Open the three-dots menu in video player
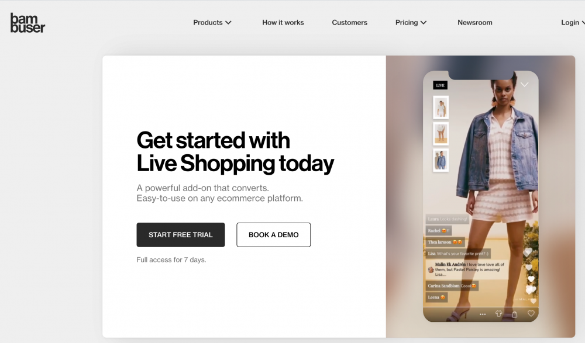 pos(483,314)
